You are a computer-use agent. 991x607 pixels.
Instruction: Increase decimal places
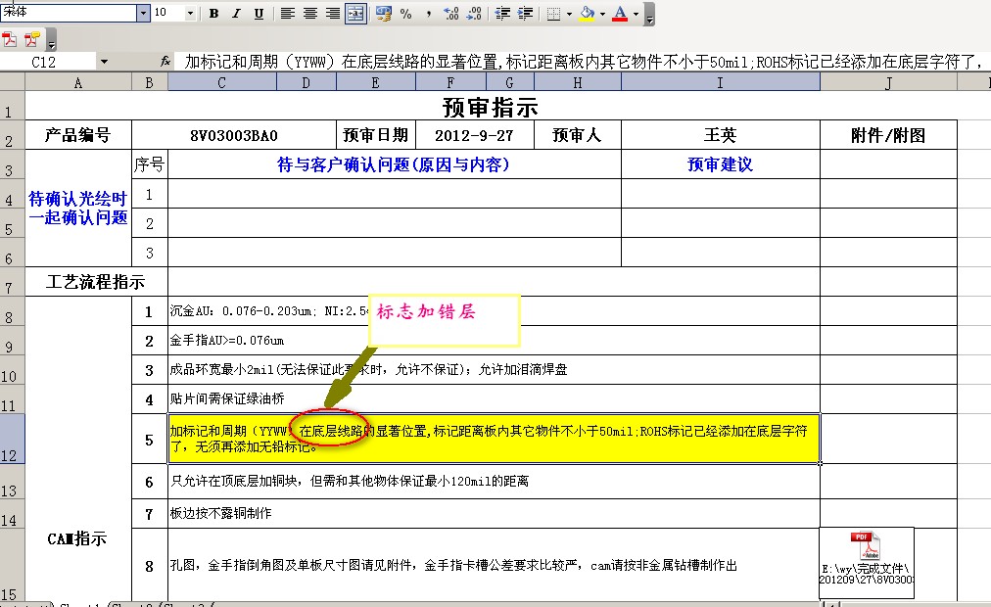pos(451,14)
